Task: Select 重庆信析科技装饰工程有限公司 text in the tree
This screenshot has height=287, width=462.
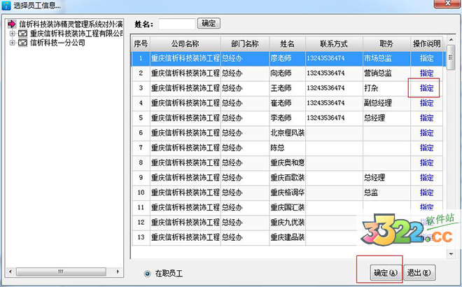Action: pyautogui.click(x=76, y=34)
